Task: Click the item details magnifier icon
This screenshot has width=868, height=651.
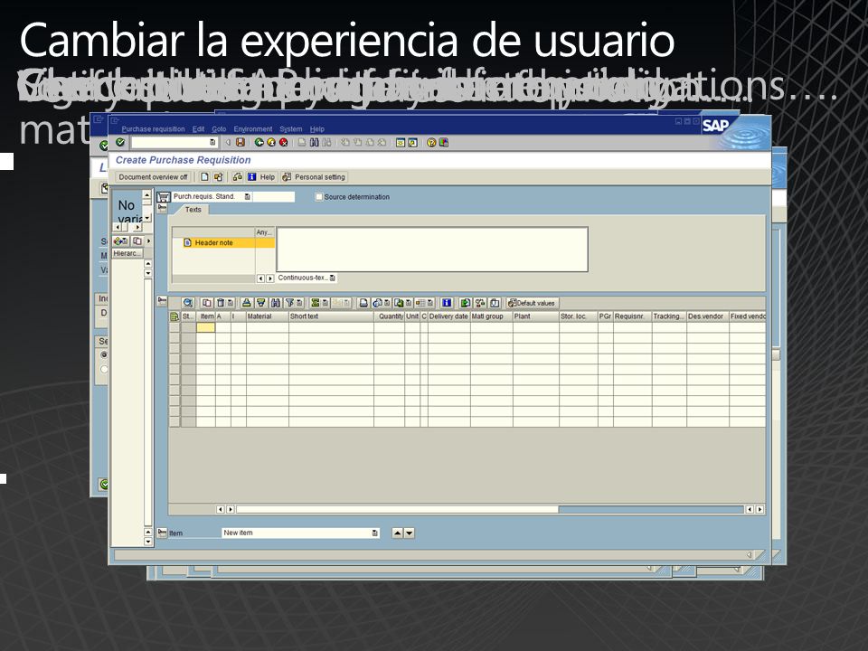Action: [x=188, y=303]
